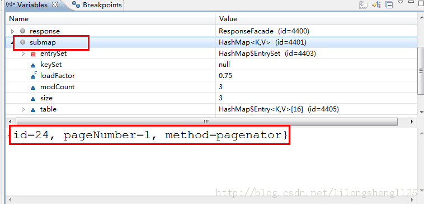Click the submap local variable icon
The width and height of the screenshot is (424, 204).
[23, 42]
